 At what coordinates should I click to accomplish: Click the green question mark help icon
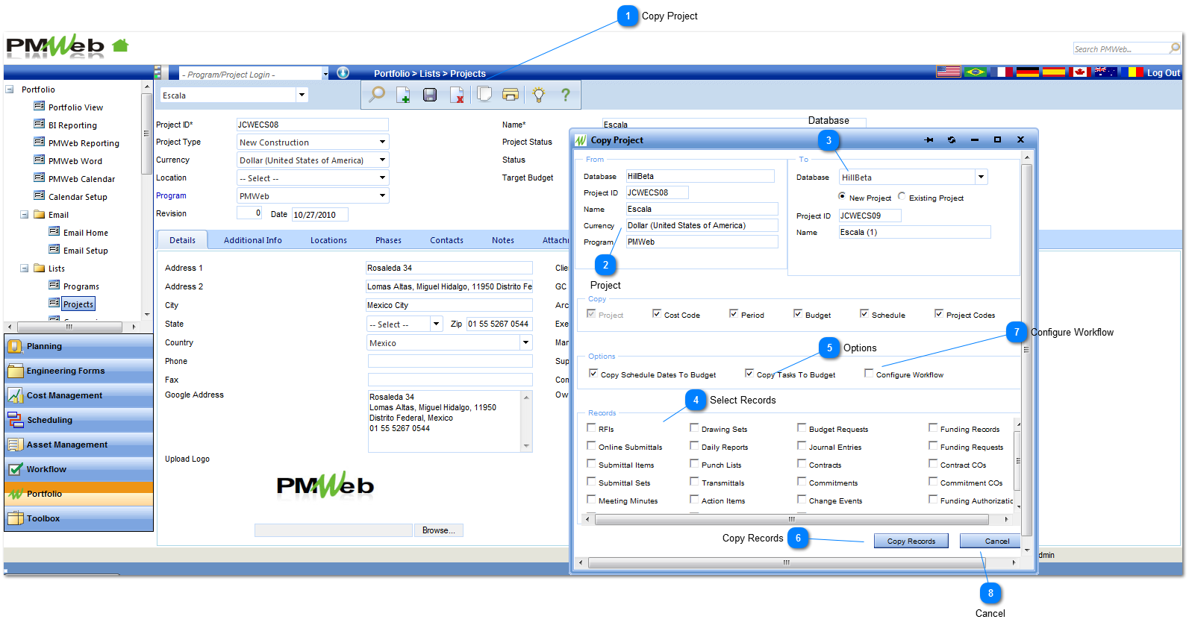tap(566, 95)
